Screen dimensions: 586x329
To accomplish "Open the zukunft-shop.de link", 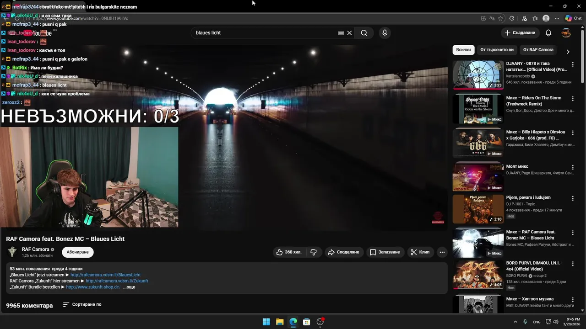I will coord(93,287).
